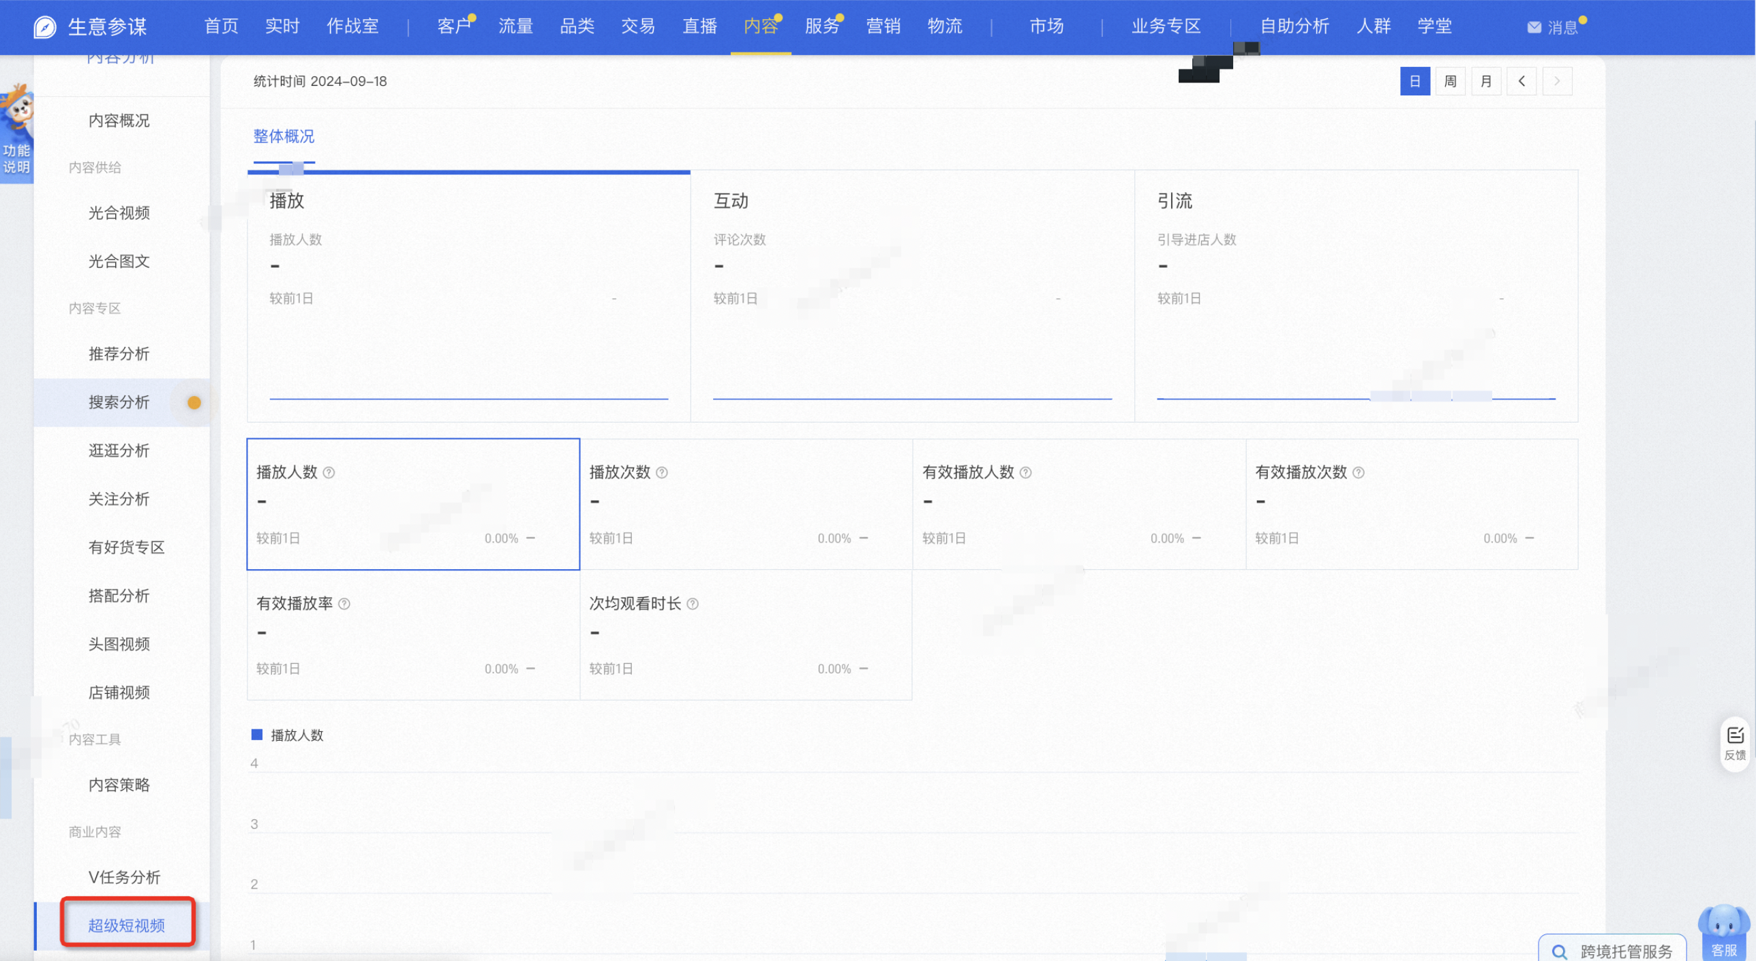The height and width of the screenshot is (961, 1756).
Task: Open the 人群 top menu
Action: tap(1374, 26)
